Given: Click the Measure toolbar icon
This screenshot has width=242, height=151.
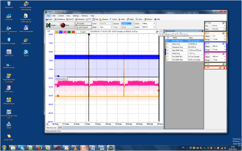Looking at the screenshot, I should pos(103,19).
